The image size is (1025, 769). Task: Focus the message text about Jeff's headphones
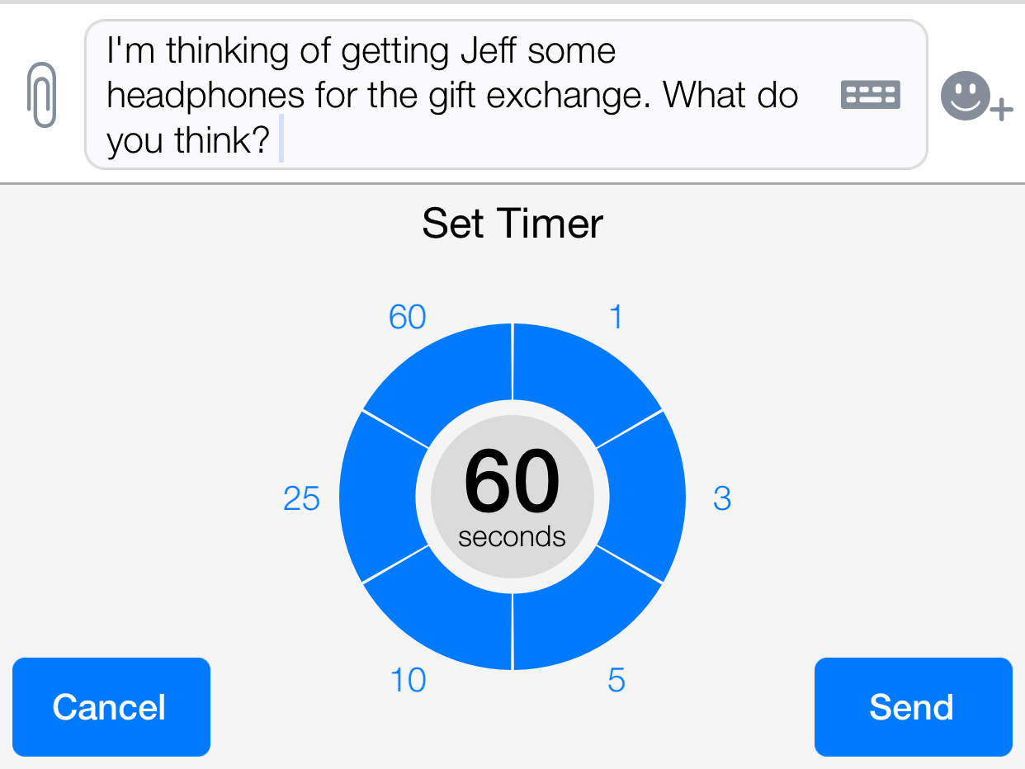tap(506, 95)
